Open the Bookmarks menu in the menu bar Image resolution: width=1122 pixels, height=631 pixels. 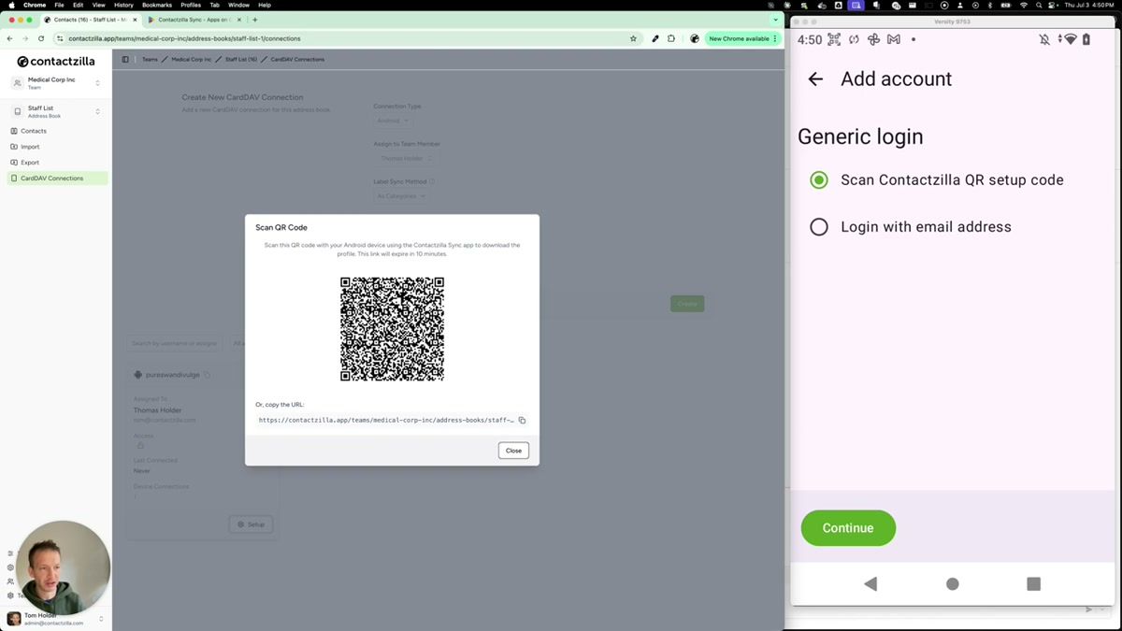[156, 5]
